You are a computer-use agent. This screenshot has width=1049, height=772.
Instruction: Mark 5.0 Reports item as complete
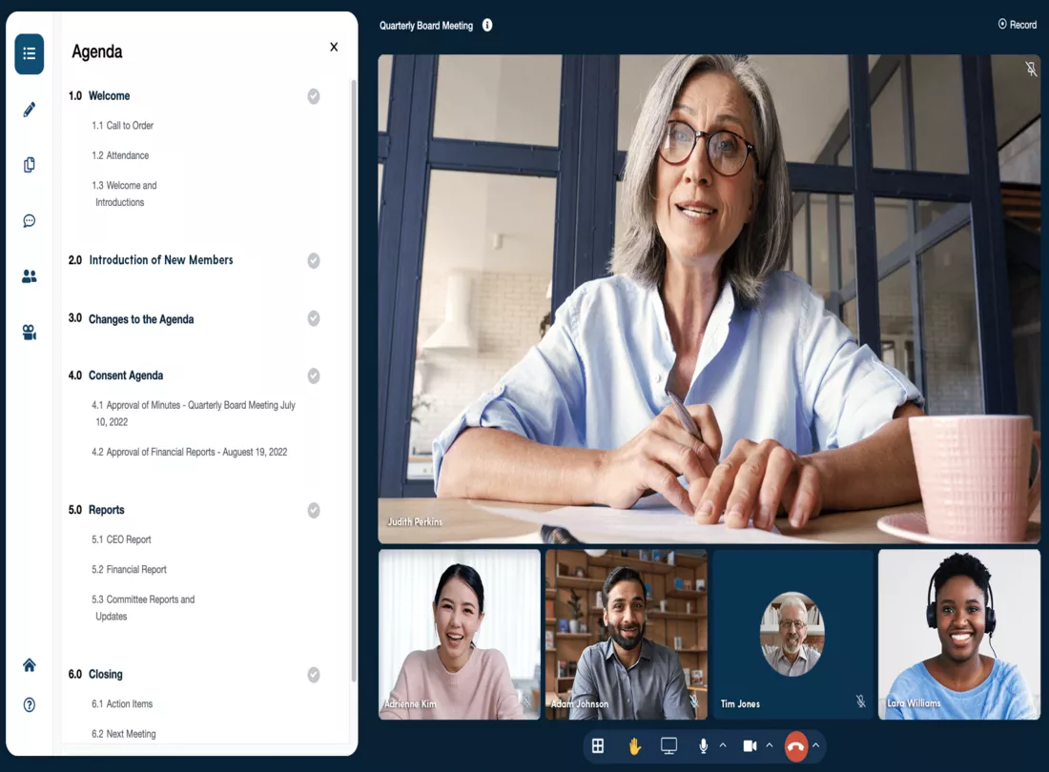pos(314,511)
